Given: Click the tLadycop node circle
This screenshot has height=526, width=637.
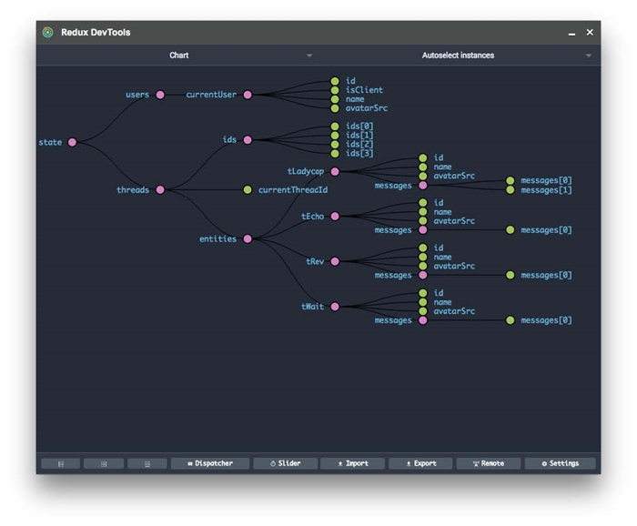Looking at the screenshot, I should pyautogui.click(x=335, y=171).
